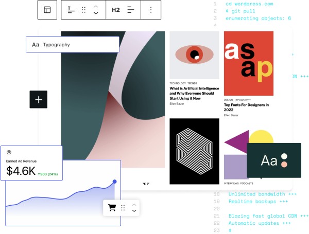
Task: Click the peach color dot on Aa card
Action: (284, 165)
